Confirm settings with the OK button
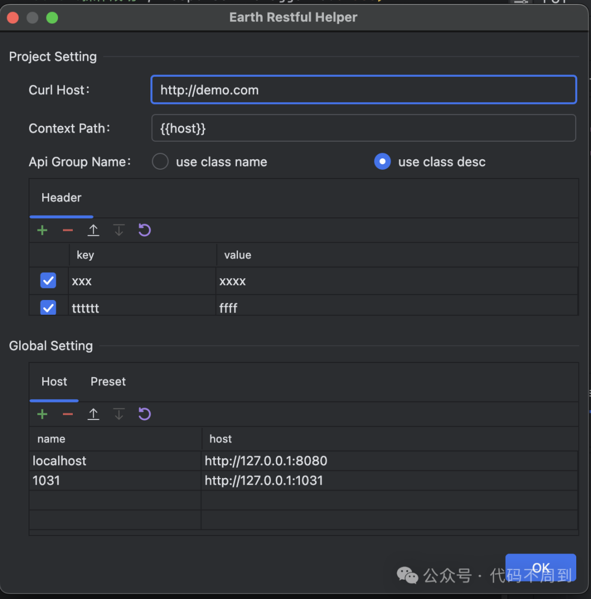 (x=541, y=568)
